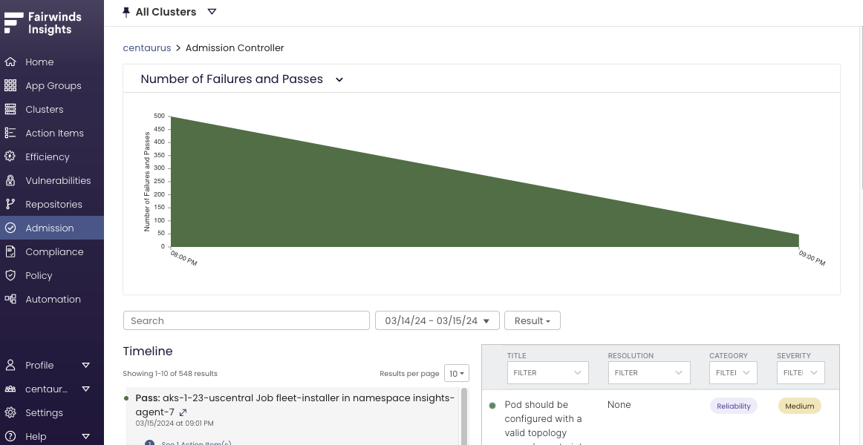Expand the All Clusters dropdown
Viewport: 863px width, 445px height.
[212, 12]
